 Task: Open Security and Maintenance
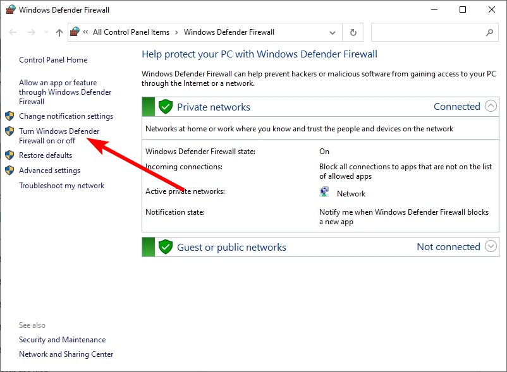62,340
